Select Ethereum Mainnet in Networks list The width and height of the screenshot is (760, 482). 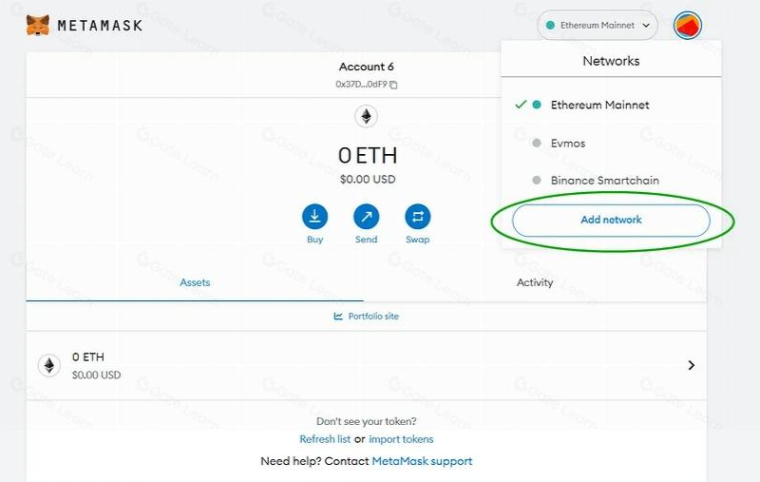(599, 105)
